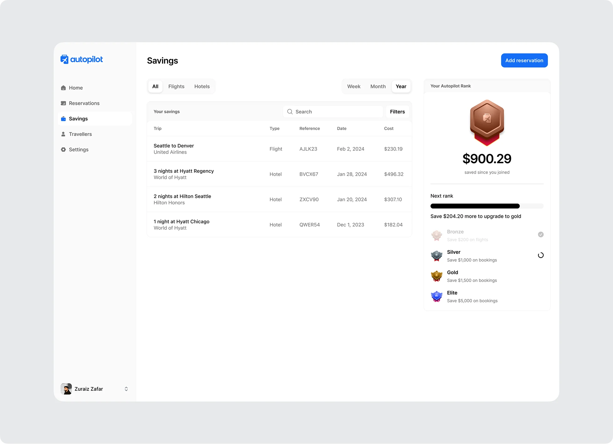Switch to the Flights tab
The height and width of the screenshot is (444, 613).
[x=176, y=86]
